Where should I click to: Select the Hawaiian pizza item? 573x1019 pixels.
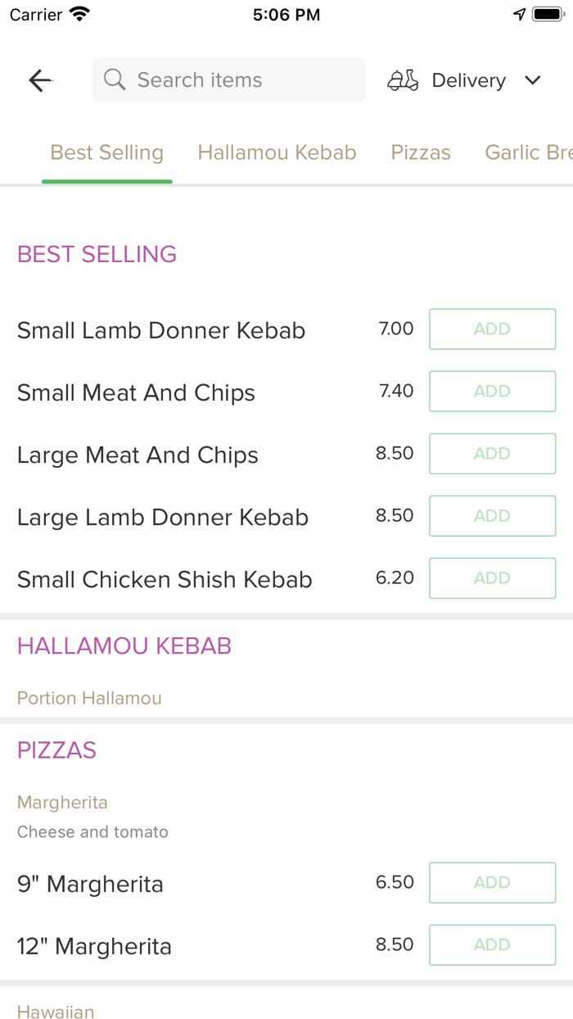tap(55, 1012)
